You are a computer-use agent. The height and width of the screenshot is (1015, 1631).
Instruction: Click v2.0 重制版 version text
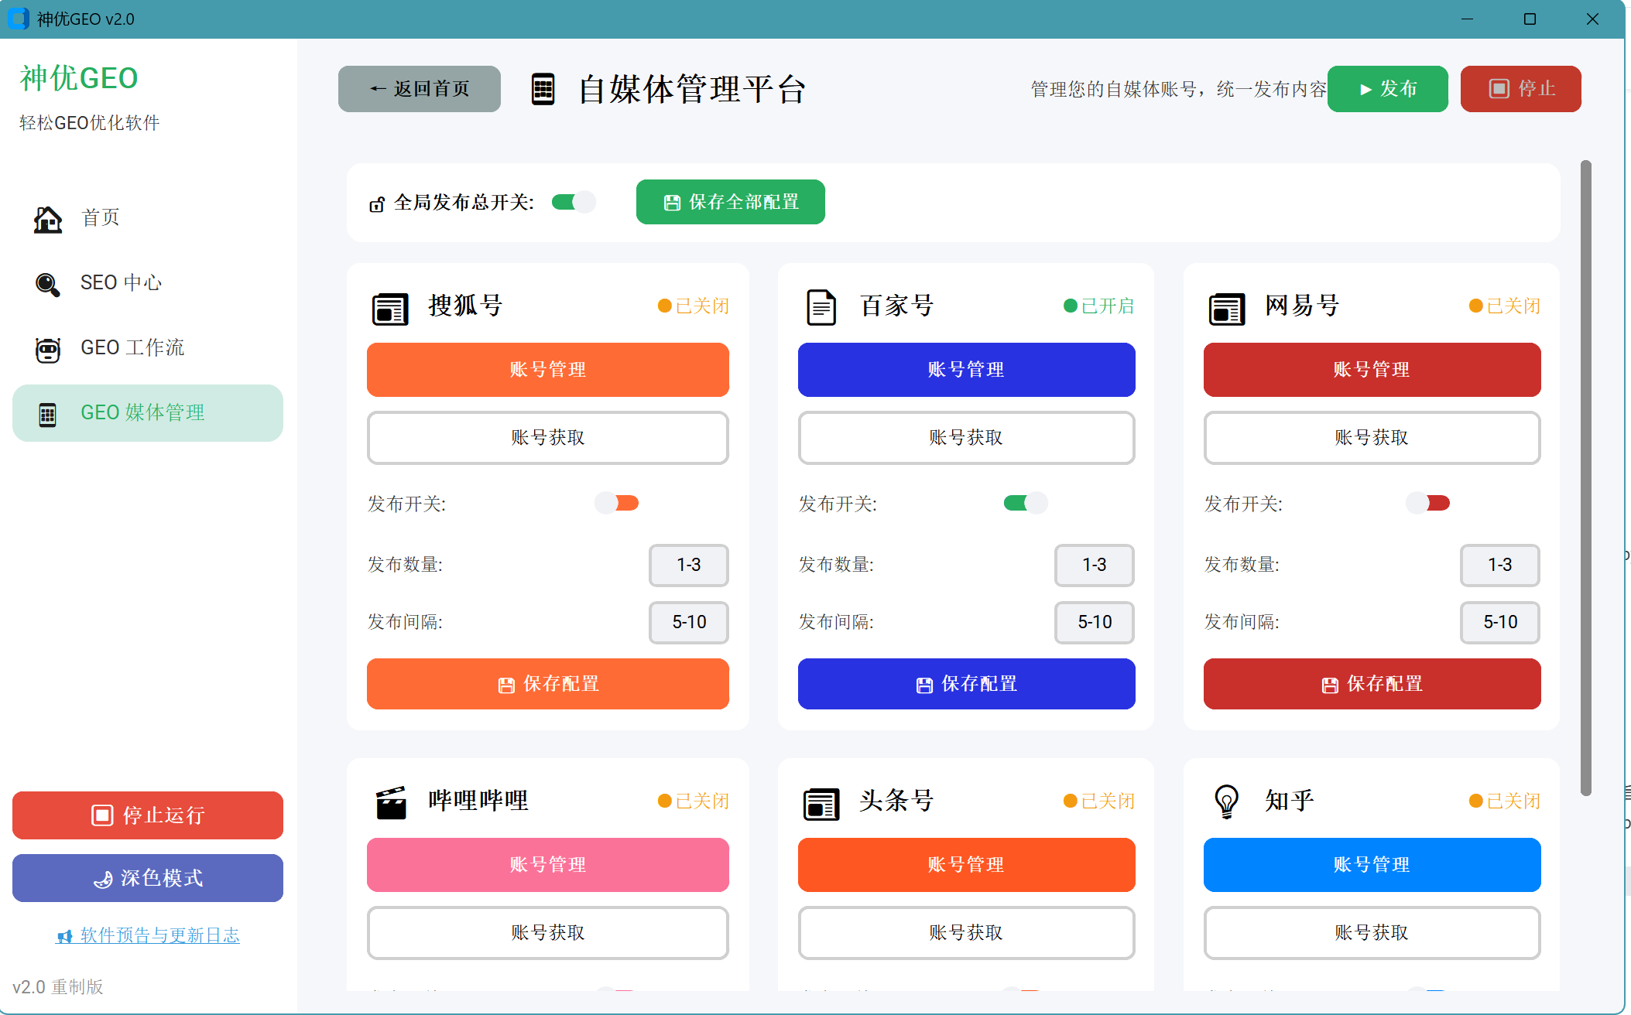click(x=58, y=987)
